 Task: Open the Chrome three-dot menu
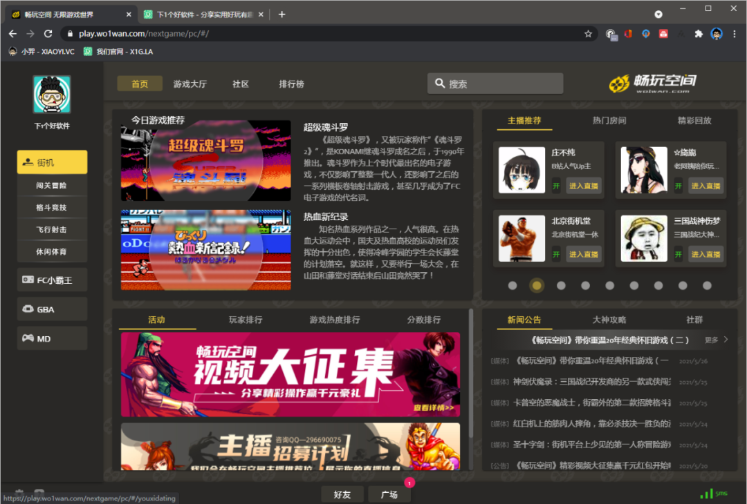click(734, 34)
